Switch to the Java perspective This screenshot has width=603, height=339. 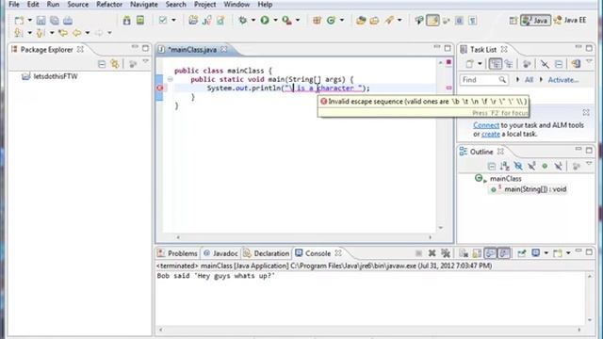(535, 21)
